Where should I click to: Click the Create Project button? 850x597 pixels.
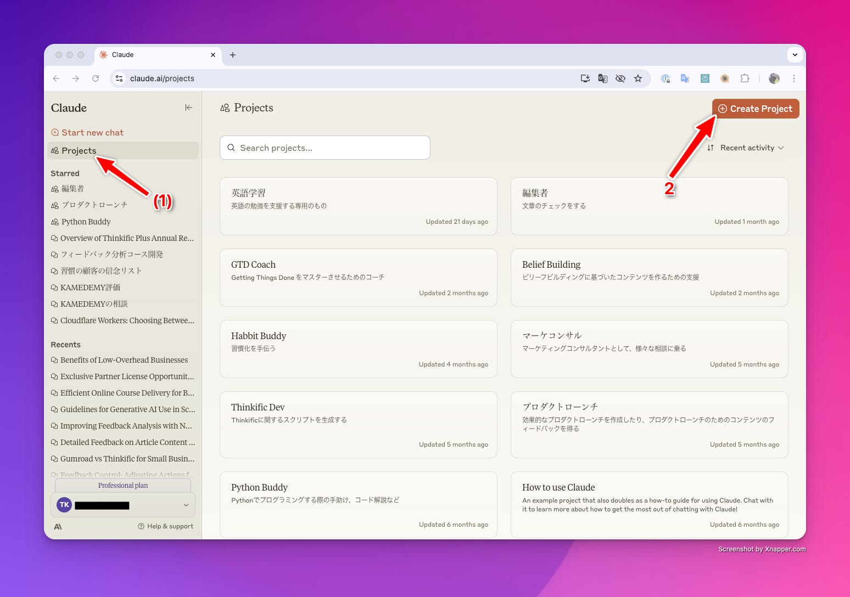coord(756,109)
